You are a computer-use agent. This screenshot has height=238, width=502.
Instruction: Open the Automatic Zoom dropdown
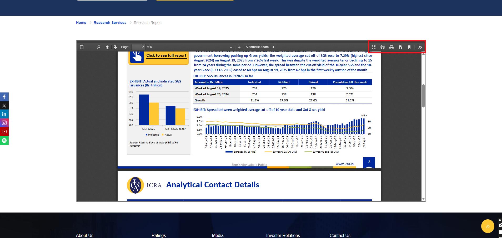coord(260,47)
